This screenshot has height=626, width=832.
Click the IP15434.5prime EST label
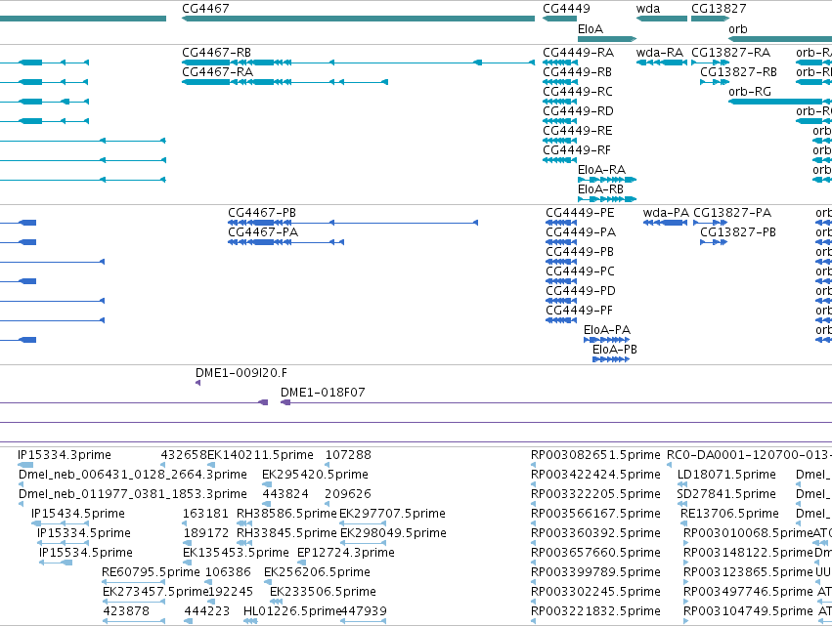point(78,514)
